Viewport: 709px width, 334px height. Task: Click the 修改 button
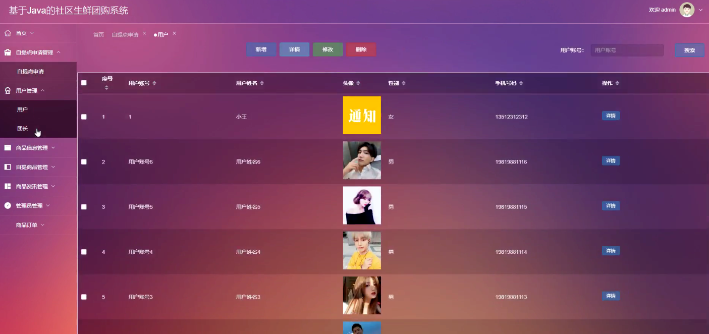[x=328, y=49]
